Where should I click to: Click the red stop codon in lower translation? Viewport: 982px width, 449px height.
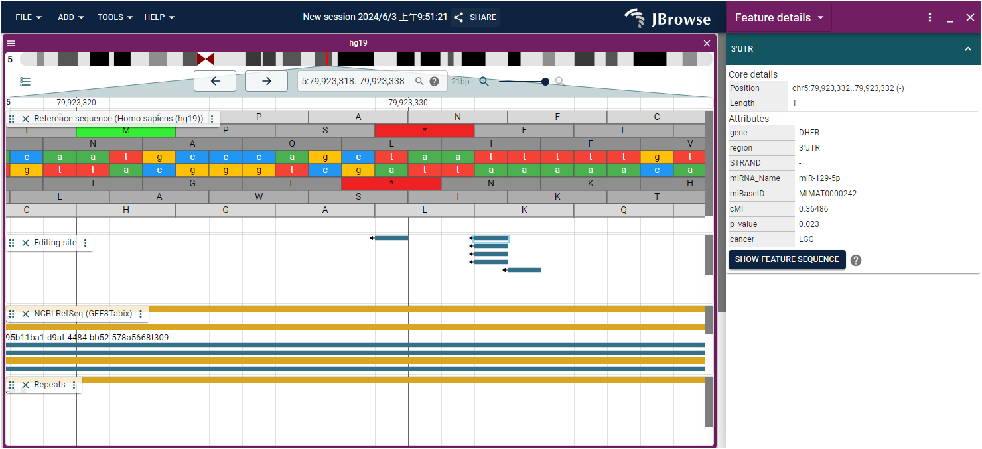pos(391,184)
